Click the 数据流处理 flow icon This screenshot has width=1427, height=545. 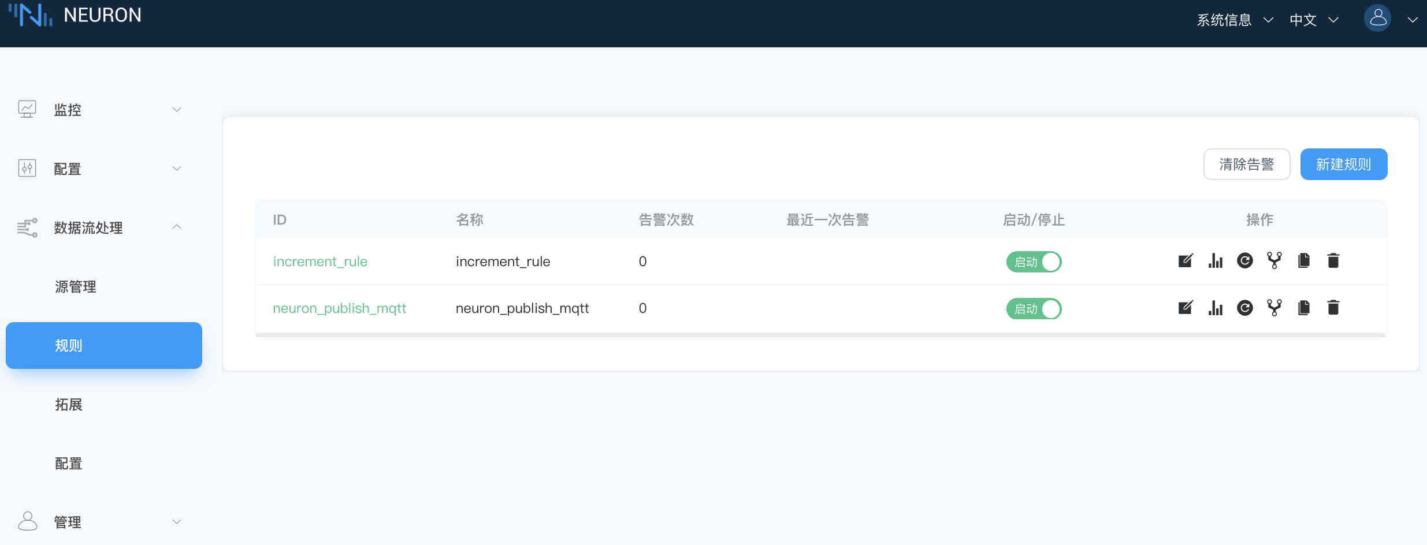click(x=27, y=227)
